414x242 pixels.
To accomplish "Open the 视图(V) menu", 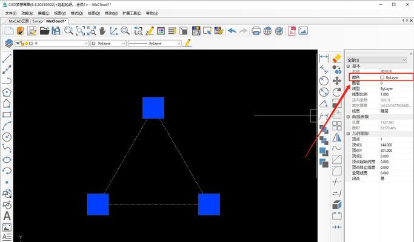I will click(60, 13).
